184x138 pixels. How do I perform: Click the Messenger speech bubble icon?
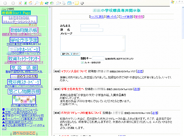[82, 3]
